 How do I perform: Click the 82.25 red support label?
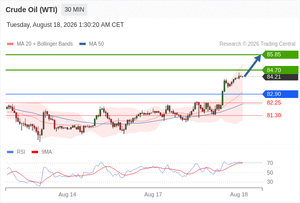[x=274, y=103]
